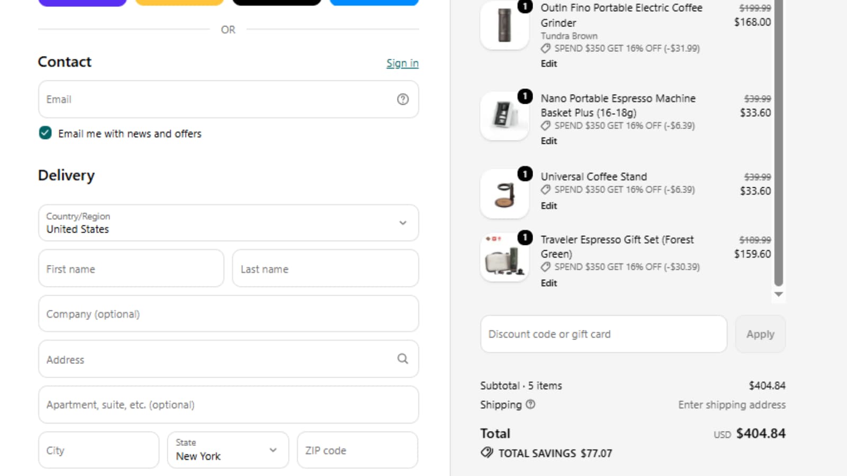The image size is (847, 476).
Task: Click the total savings tag icon
Action: [486, 453]
